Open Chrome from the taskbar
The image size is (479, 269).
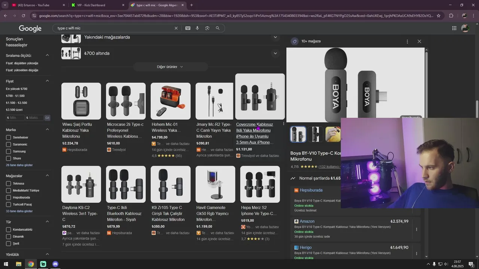click(x=31, y=264)
